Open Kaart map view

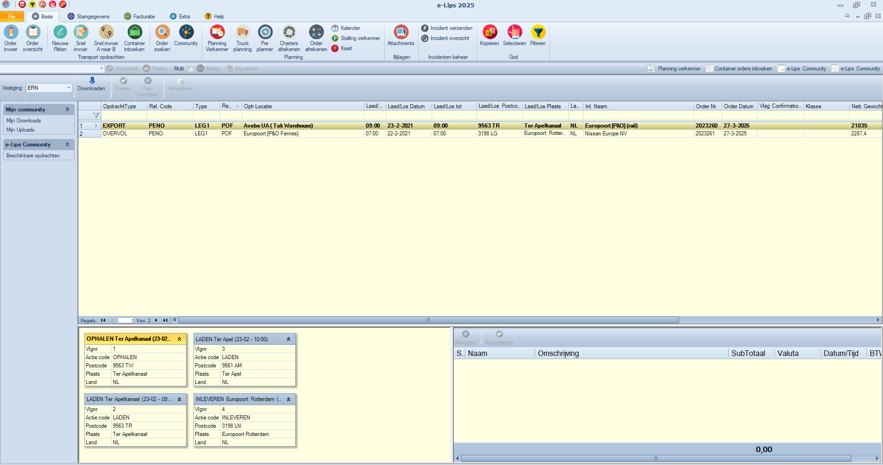(342, 48)
